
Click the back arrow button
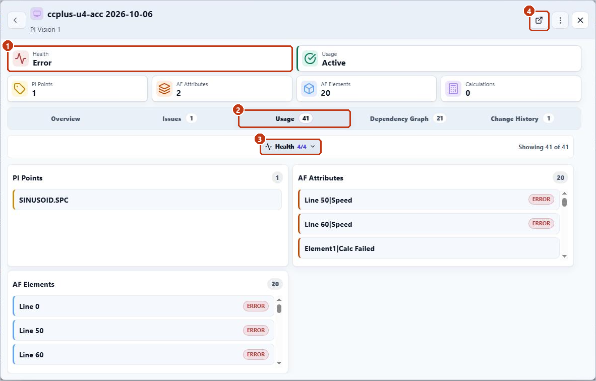pos(16,20)
